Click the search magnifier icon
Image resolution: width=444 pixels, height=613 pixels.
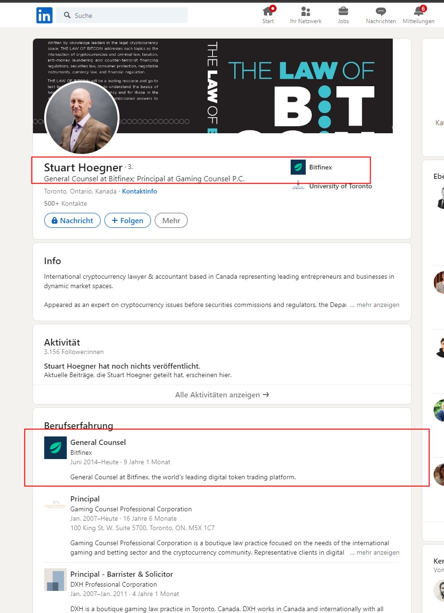point(67,15)
